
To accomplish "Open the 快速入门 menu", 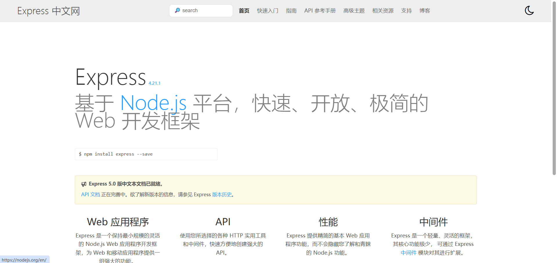I will pyautogui.click(x=267, y=11).
